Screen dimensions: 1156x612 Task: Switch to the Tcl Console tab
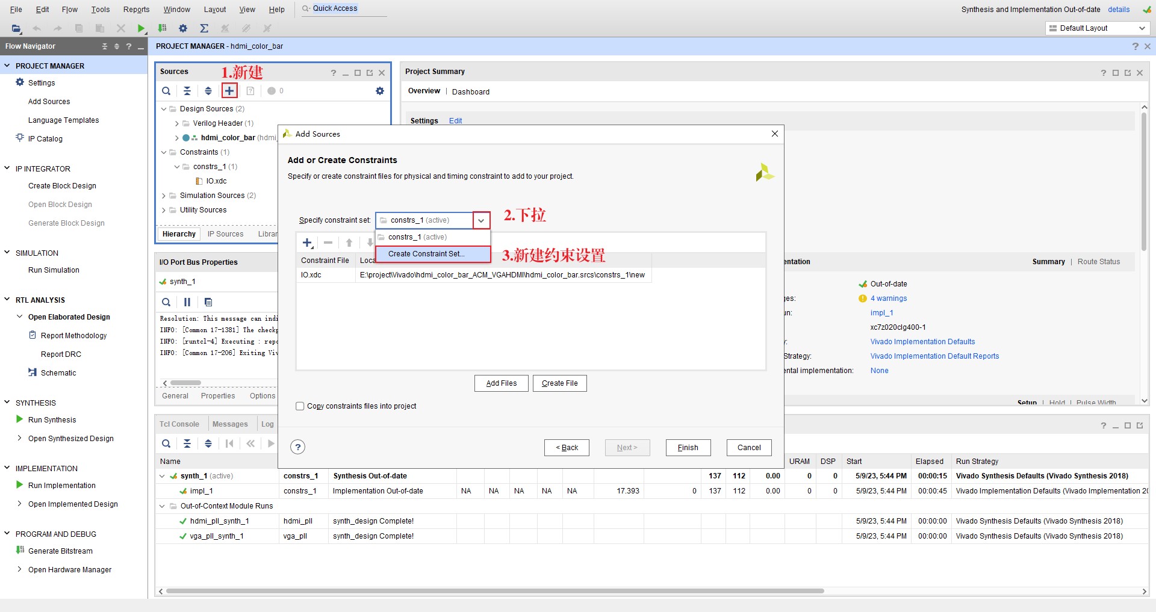tap(179, 424)
